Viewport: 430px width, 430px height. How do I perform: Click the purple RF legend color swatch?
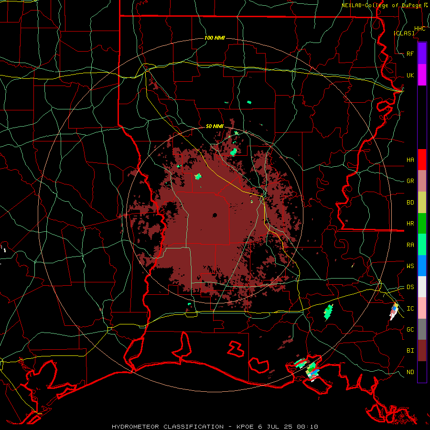click(x=422, y=54)
